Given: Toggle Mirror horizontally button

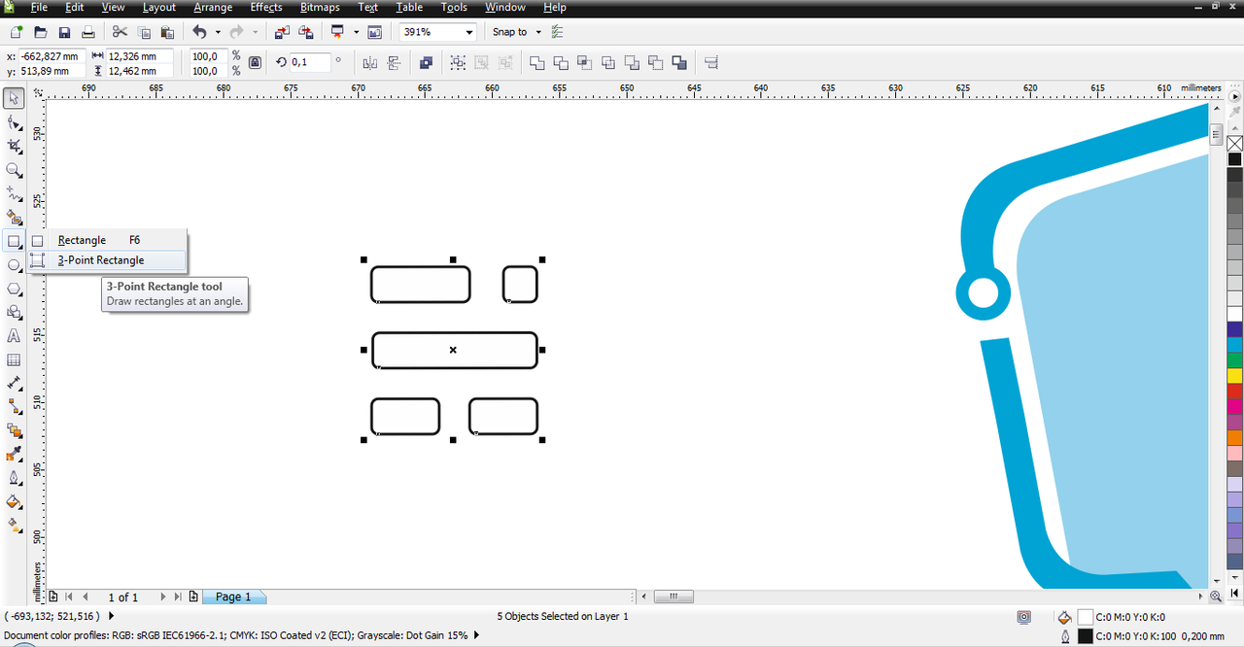Looking at the screenshot, I should coord(370,62).
